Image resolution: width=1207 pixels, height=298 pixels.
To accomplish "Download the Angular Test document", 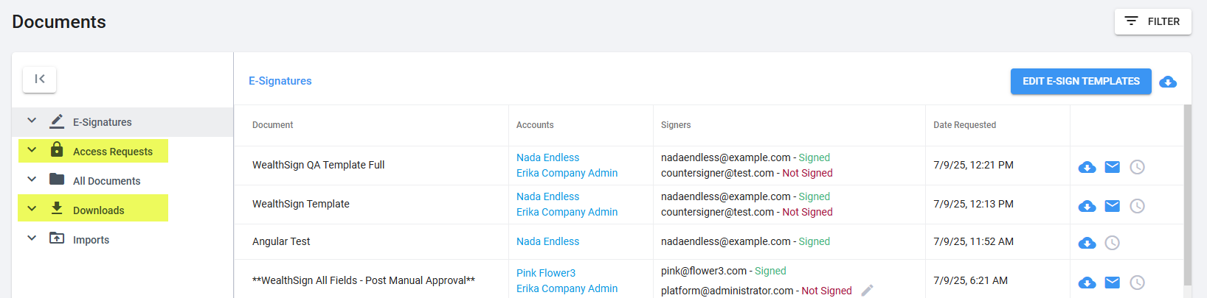I will coord(1087,243).
